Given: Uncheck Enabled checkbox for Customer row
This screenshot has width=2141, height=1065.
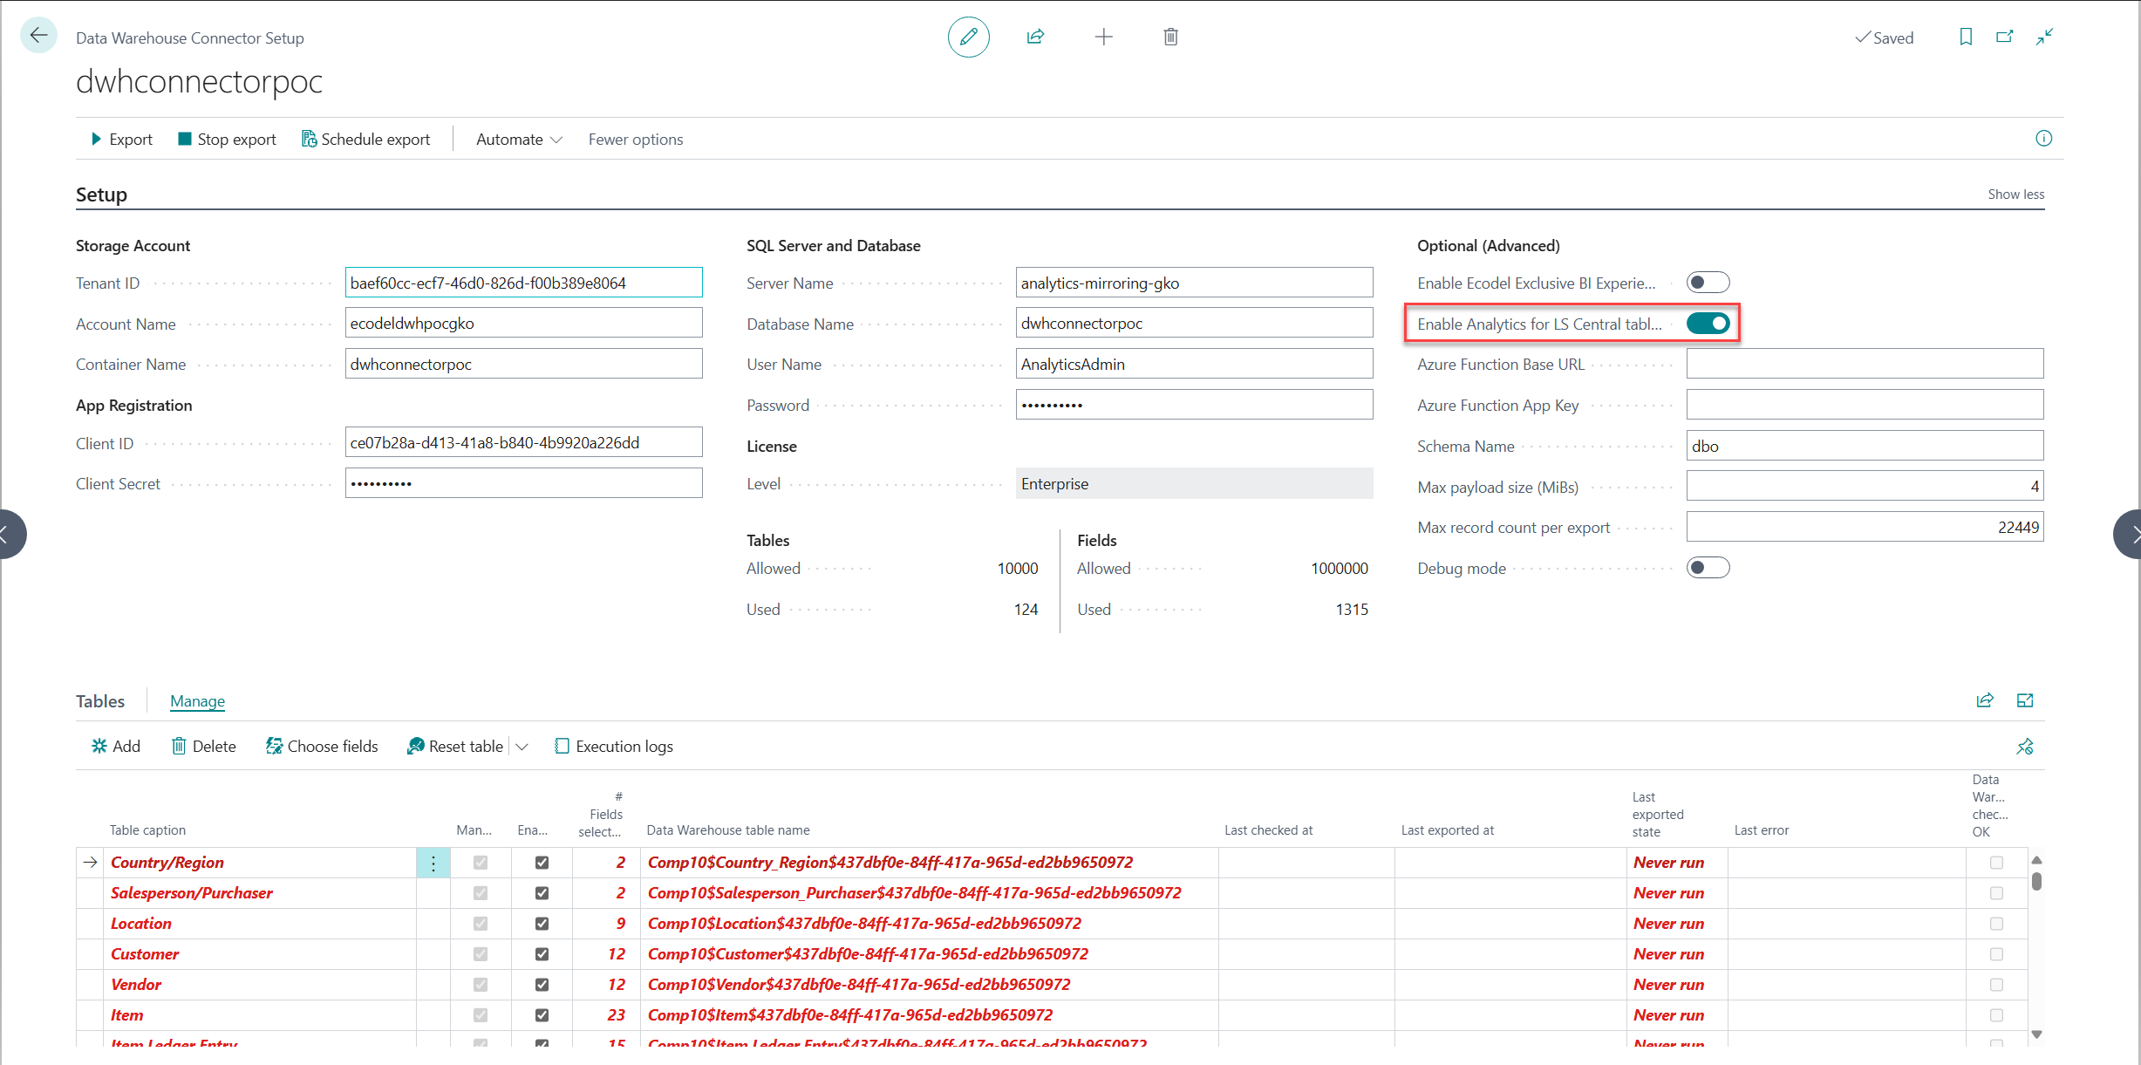Looking at the screenshot, I should [x=542, y=954].
